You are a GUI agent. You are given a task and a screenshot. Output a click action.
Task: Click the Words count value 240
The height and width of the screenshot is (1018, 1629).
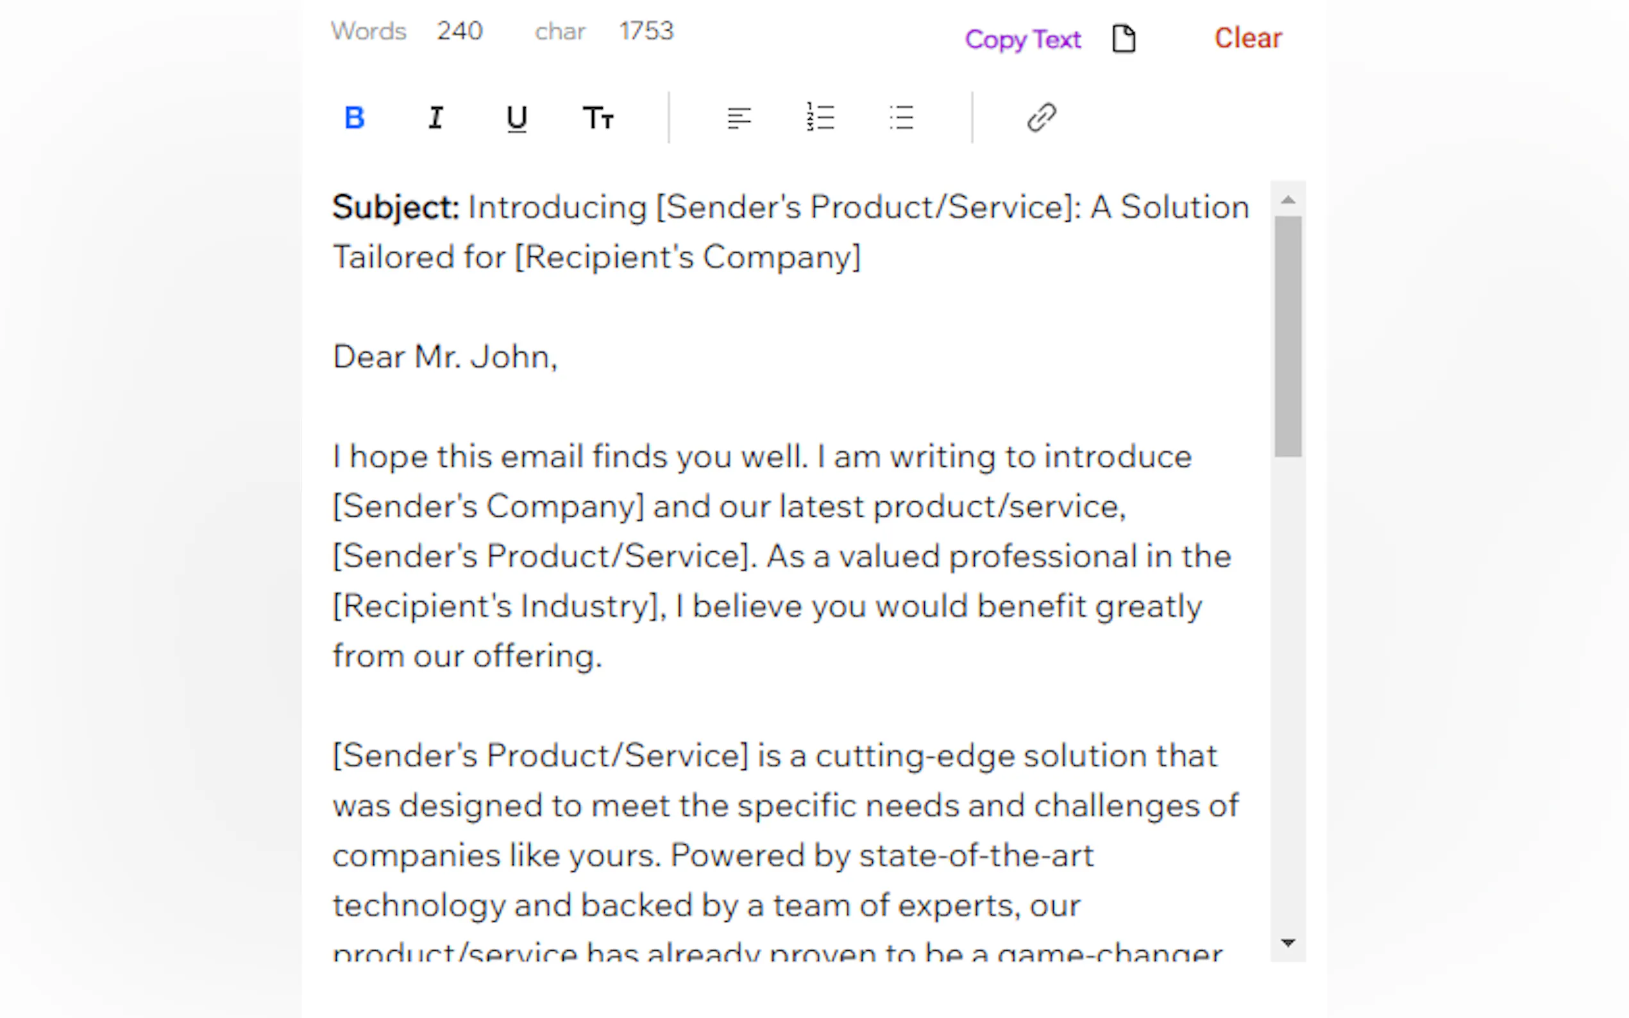(459, 31)
